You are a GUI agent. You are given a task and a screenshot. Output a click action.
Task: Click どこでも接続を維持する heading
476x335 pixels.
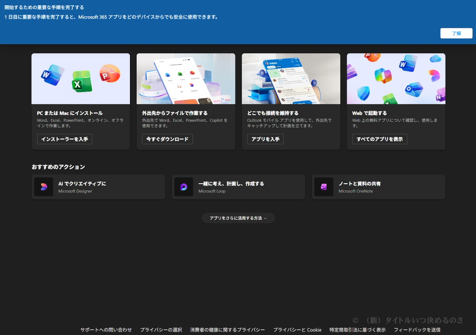[x=273, y=113]
